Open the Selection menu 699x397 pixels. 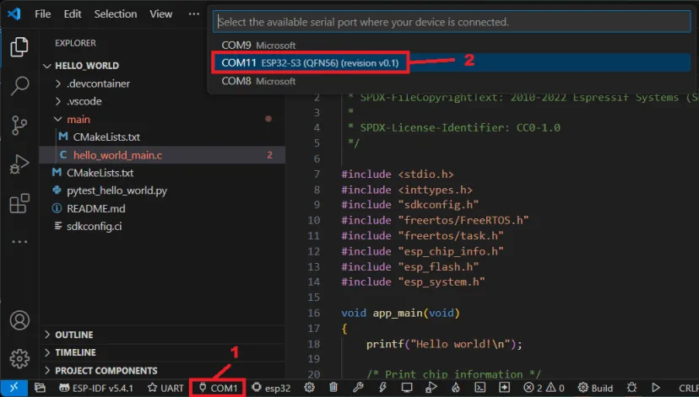[x=116, y=13]
